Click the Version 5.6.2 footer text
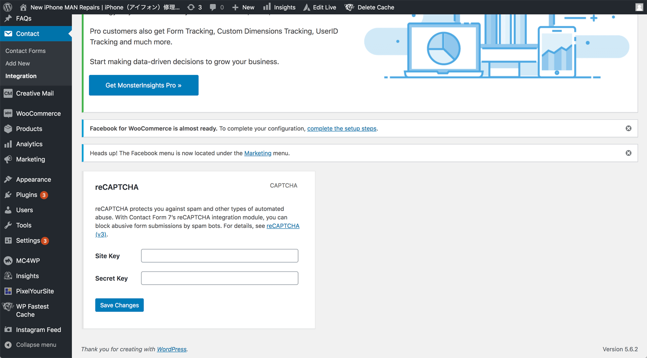This screenshot has width=647, height=358. [620, 349]
